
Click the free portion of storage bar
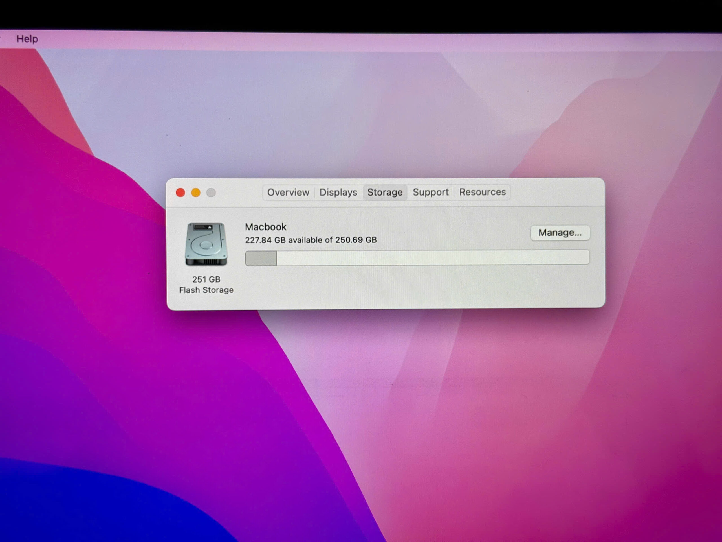pos(433,257)
